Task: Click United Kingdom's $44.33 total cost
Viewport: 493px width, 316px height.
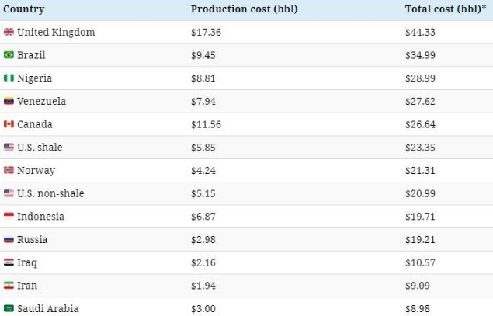Action: click(x=421, y=32)
